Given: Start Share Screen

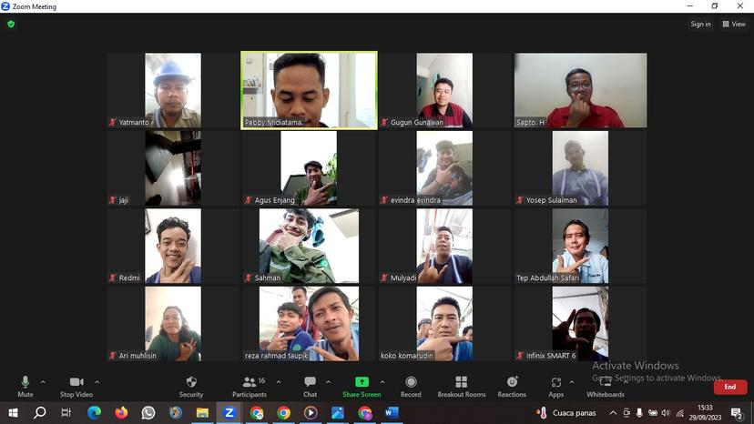Looking at the screenshot, I should click(362, 387).
